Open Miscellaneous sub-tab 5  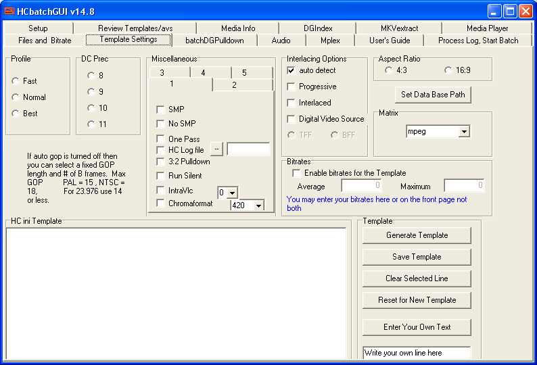click(252, 72)
